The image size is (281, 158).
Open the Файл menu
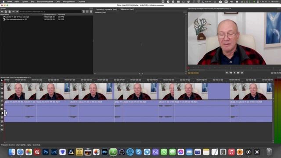point(17,2)
